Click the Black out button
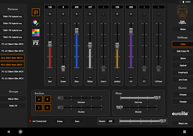This screenshot has width=193, height=136. (x=183, y=124)
